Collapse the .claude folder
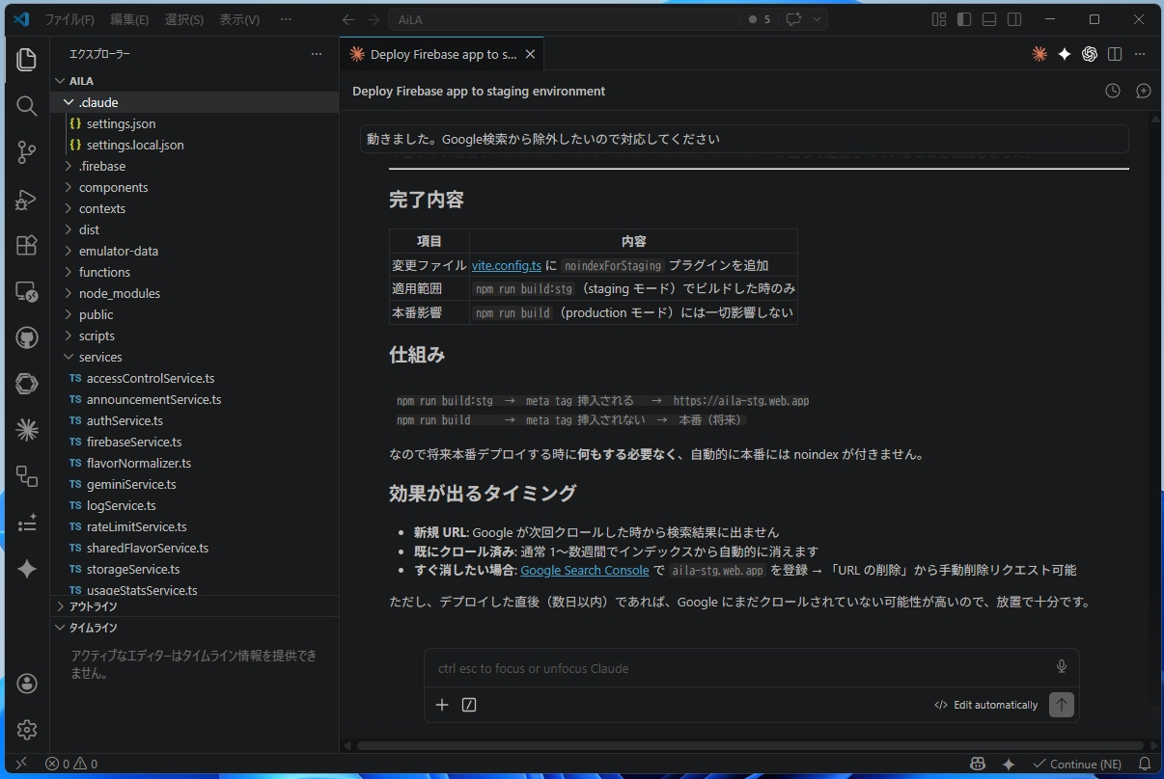 click(194, 102)
